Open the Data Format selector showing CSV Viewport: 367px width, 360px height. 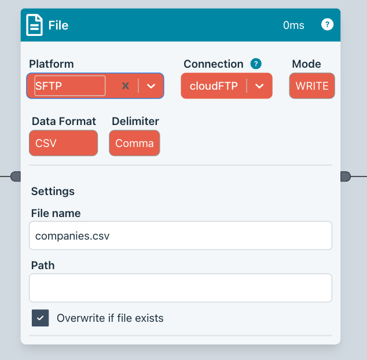point(63,143)
